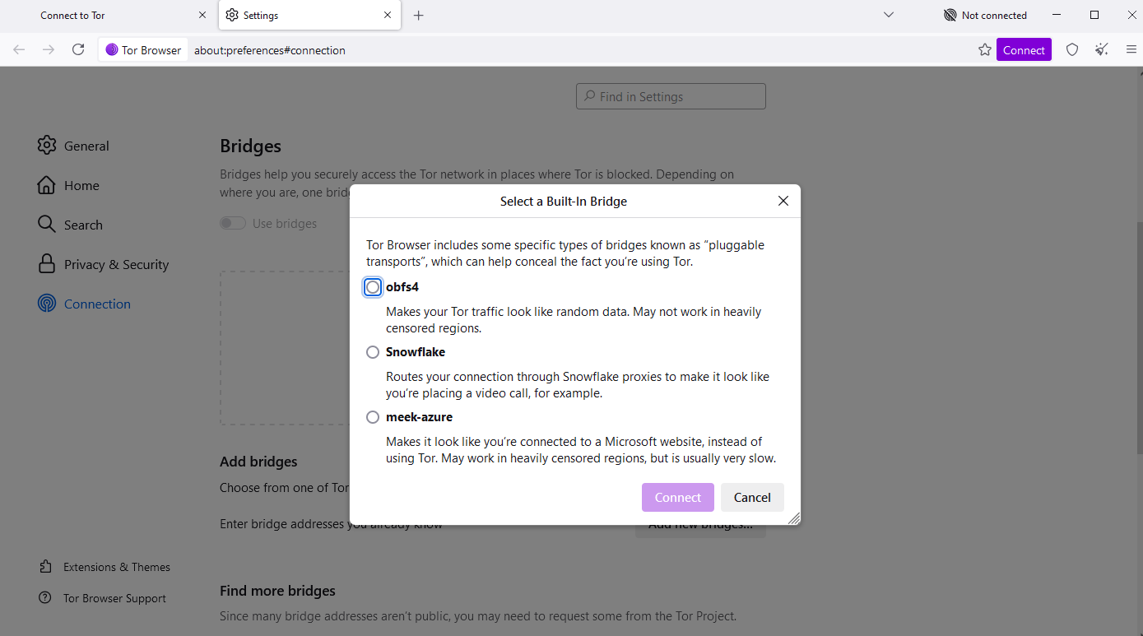
Task: Click the meek-azure description text
Action: click(x=581, y=450)
